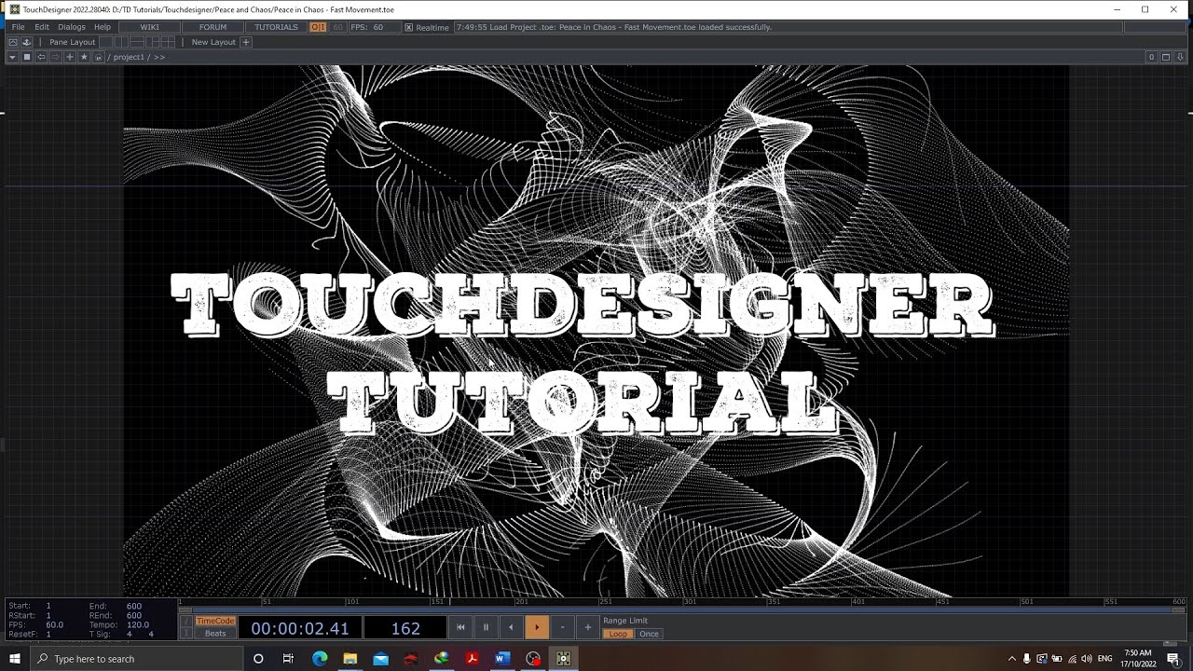Open Cortana circle icon
This screenshot has height=671, width=1193.
(x=258, y=659)
